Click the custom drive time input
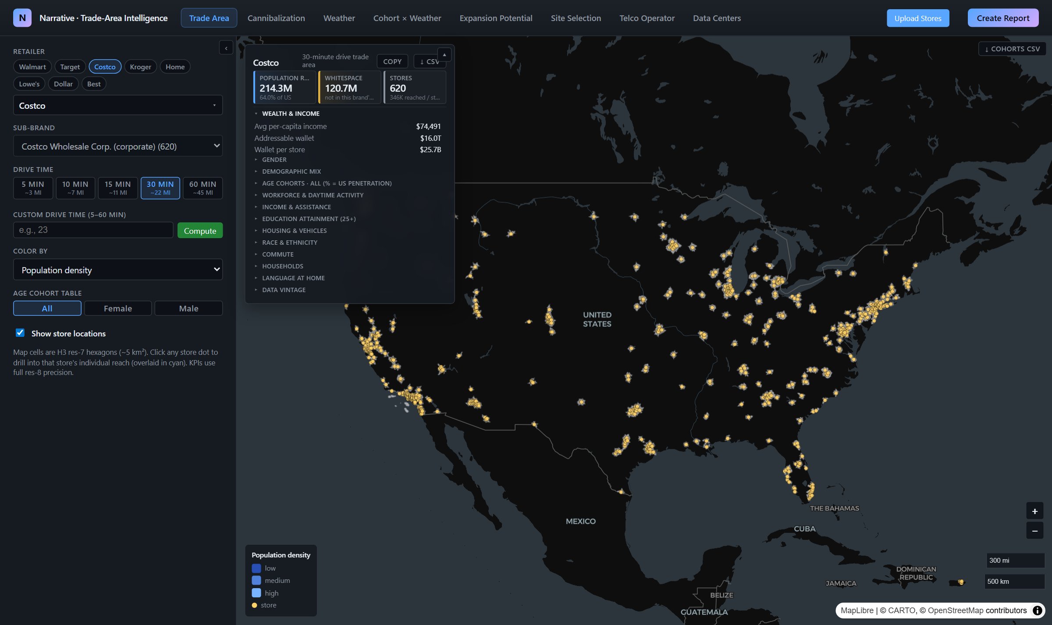Screen dimensions: 1052x625 [93, 230]
